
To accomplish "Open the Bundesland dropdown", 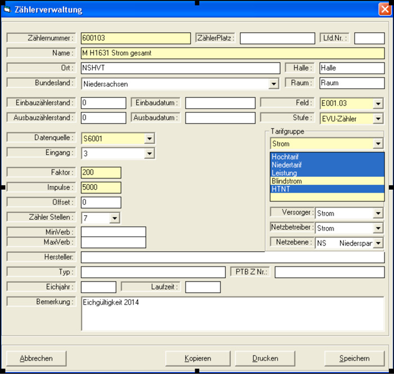I will (274, 84).
